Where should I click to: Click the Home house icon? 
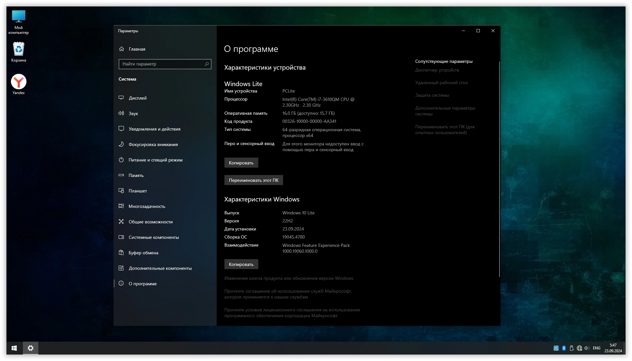(122, 49)
